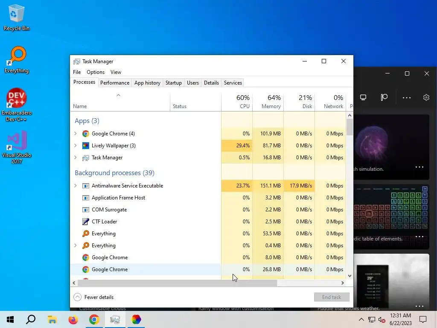Screen dimensions: 437x328
Task: Select the 151.1 MB memory cell
Action: click(x=268, y=186)
